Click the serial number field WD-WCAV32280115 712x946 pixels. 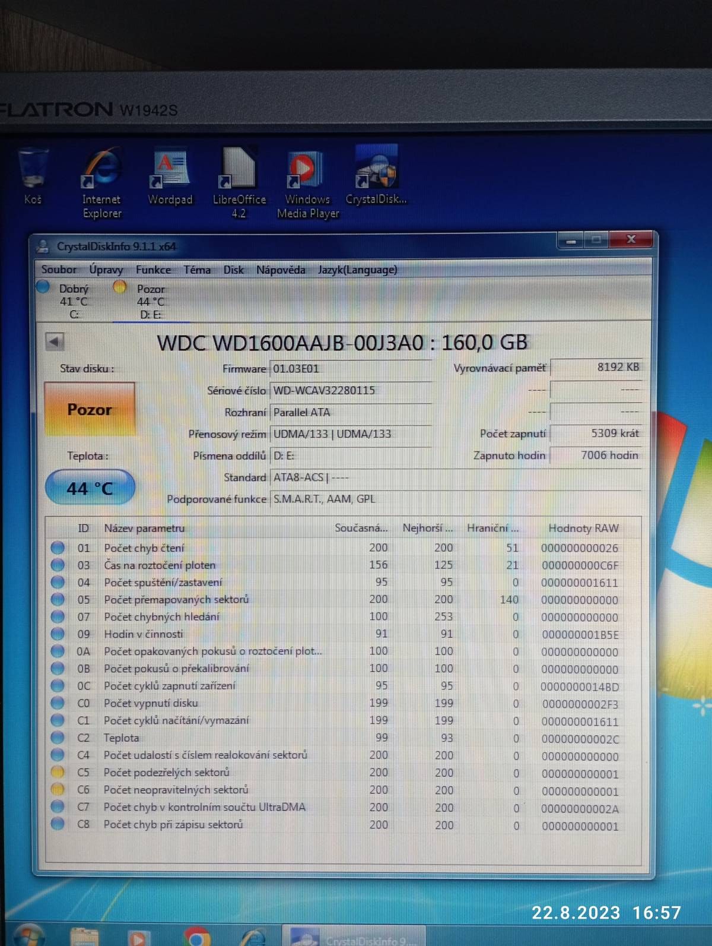point(351,391)
